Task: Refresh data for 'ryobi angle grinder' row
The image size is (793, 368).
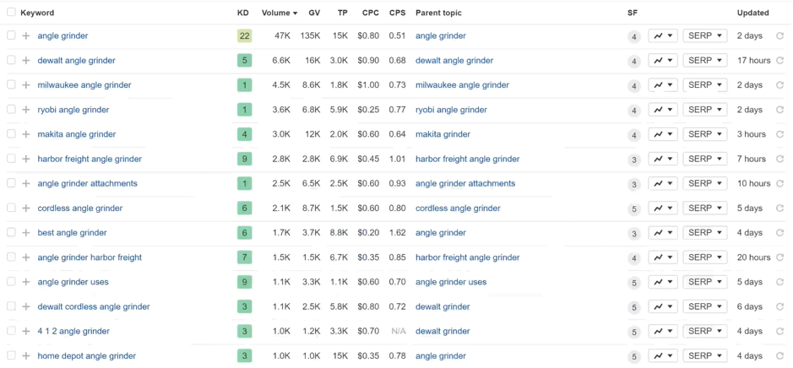Action: pyautogui.click(x=779, y=110)
